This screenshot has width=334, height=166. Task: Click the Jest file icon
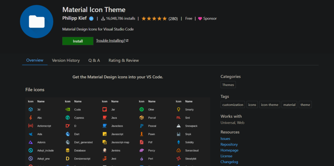click(x=105, y=159)
